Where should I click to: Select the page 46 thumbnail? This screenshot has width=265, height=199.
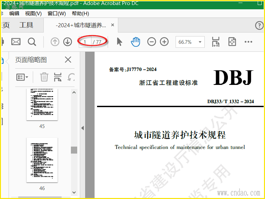pos(42,160)
